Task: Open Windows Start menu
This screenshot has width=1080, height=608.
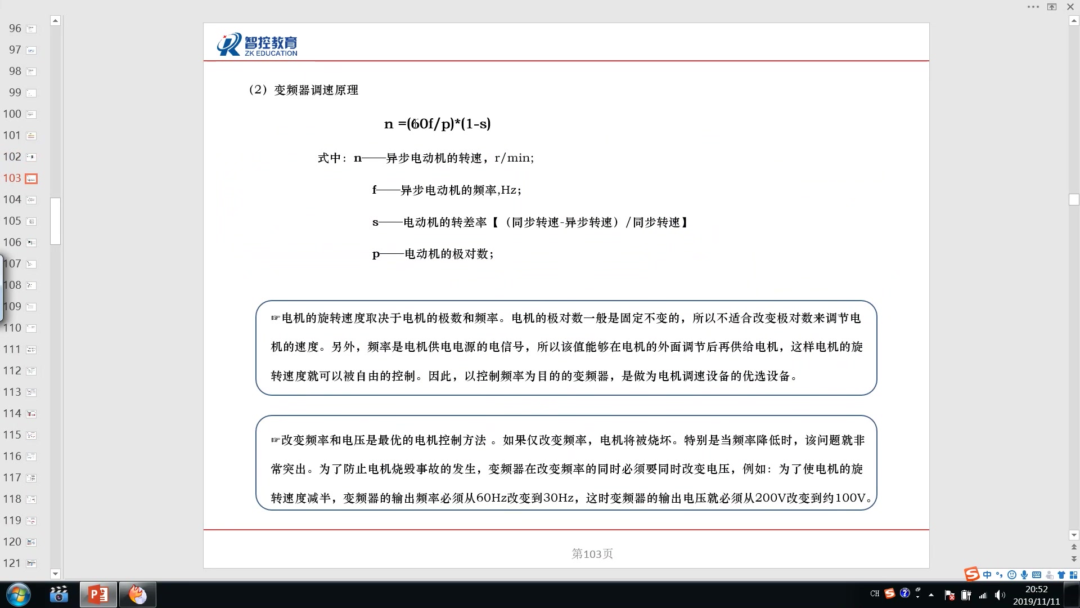Action: pyautogui.click(x=18, y=594)
